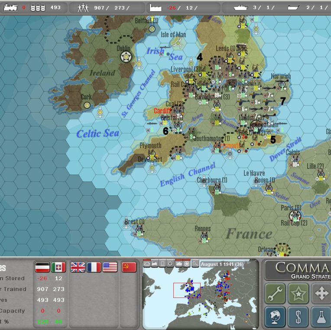Select the French flag in the panel
The width and height of the screenshot is (331, 330).
click(x=94, y=267)
